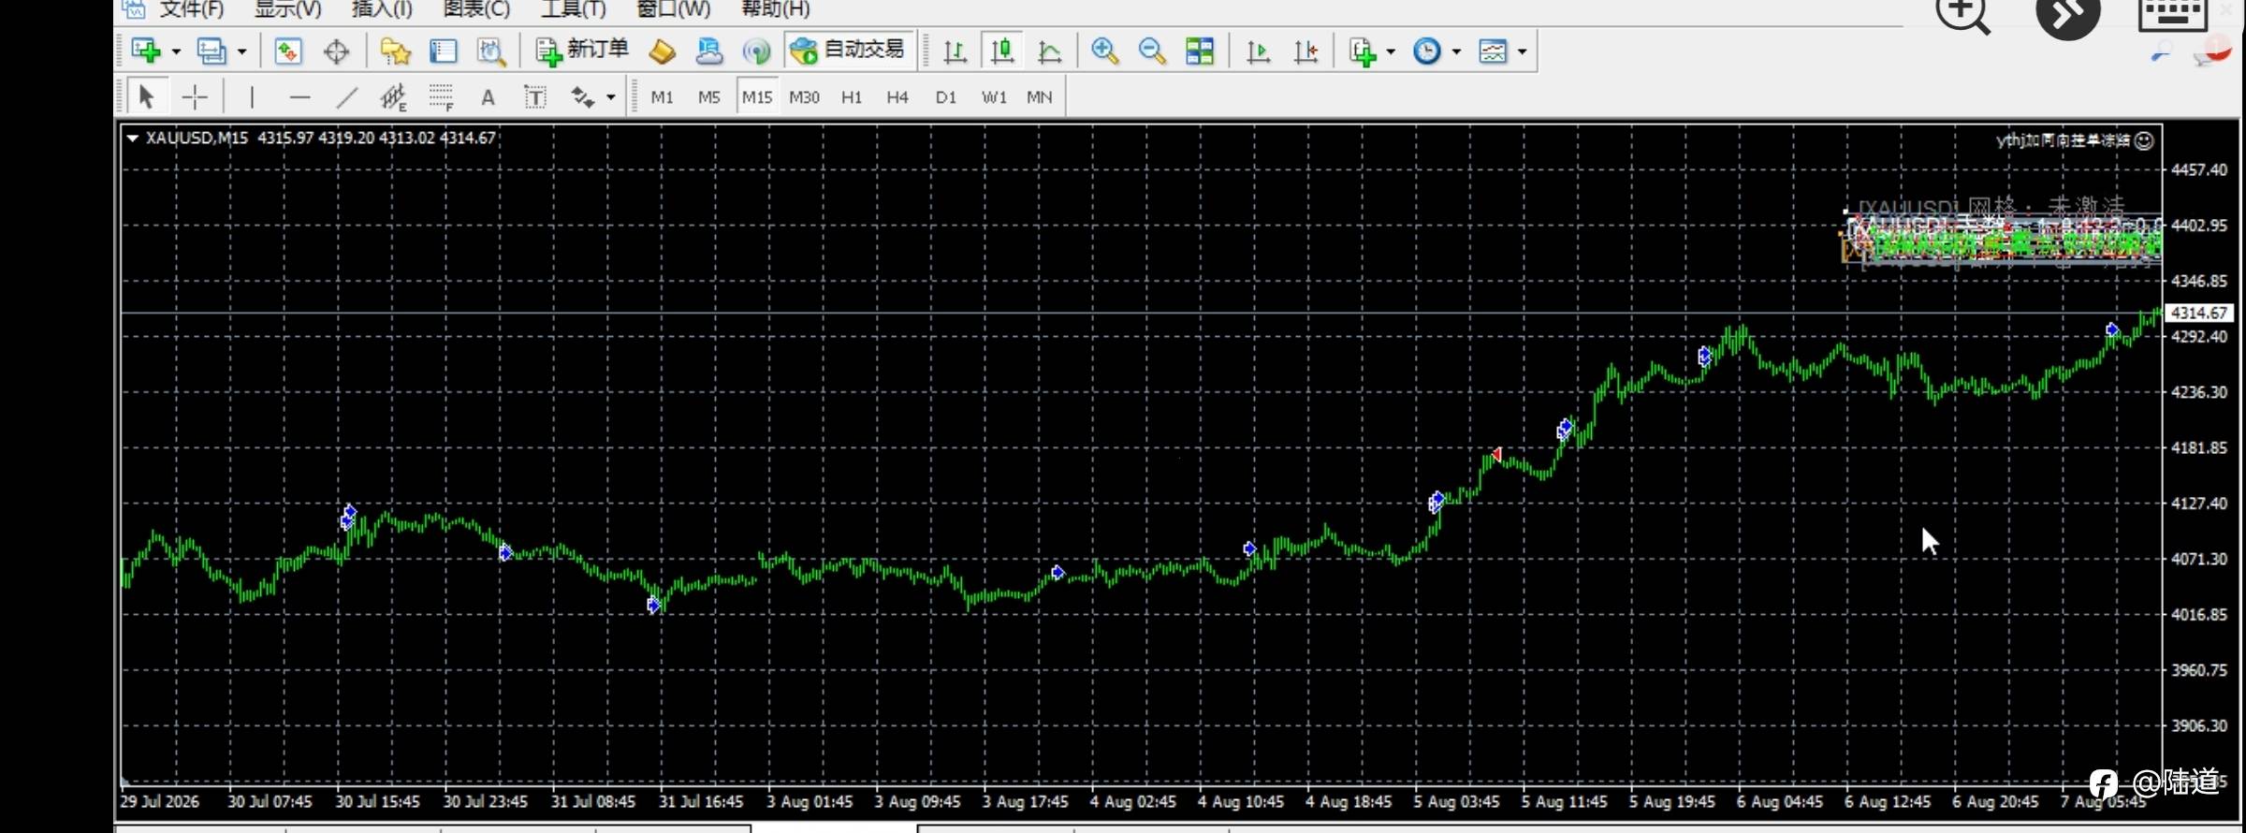
Task: Click the search magnifier near top right
Action: [x=2160, y=53]
